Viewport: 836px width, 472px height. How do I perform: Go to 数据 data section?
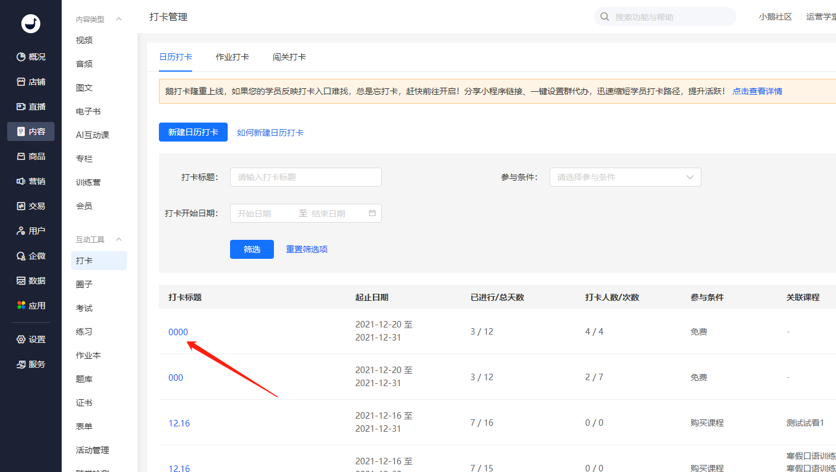(31, 281)
